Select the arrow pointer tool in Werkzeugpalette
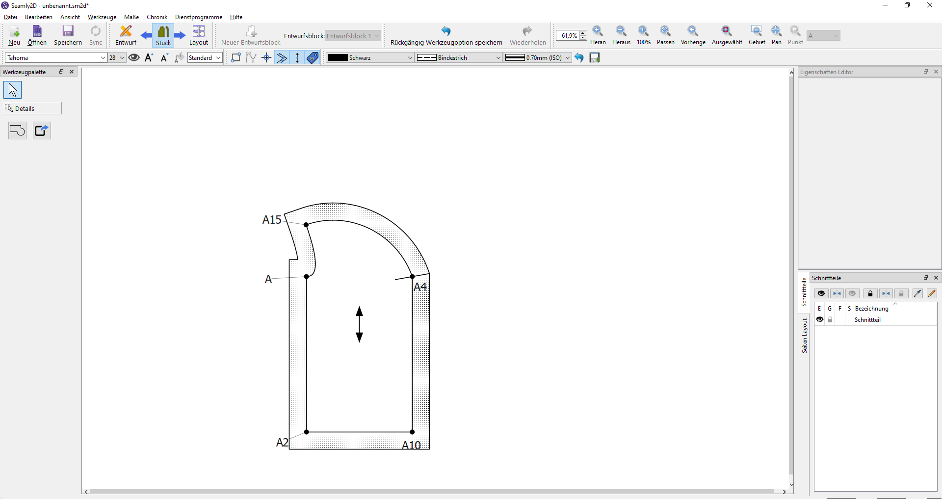Screen dimensions: 942x499 (13, 90)
